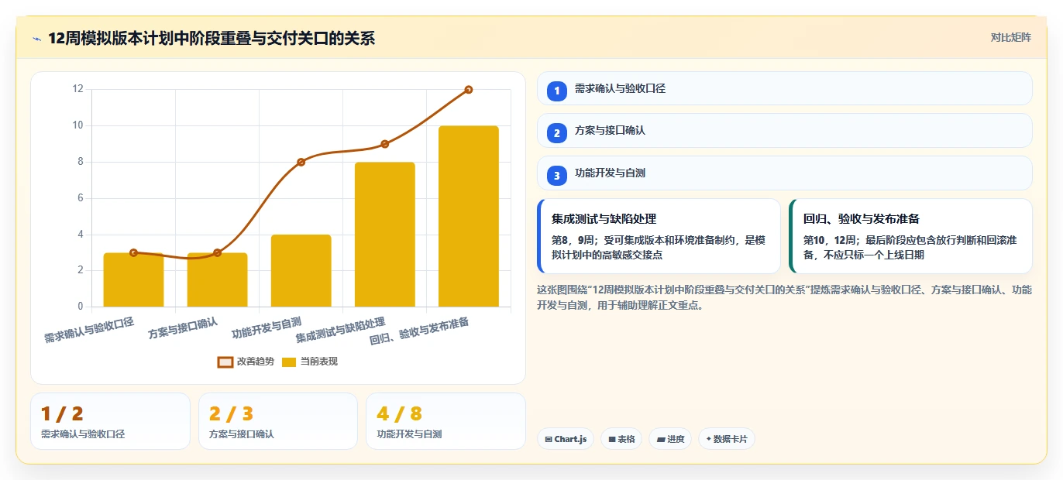
Task: Select step badge number 2
Action: point(556,132)
